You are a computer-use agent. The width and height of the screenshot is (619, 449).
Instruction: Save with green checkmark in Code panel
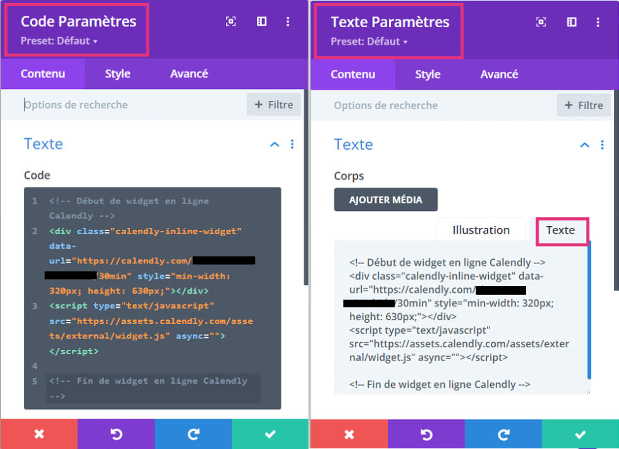pyautogui.click(x=270, y=434)
